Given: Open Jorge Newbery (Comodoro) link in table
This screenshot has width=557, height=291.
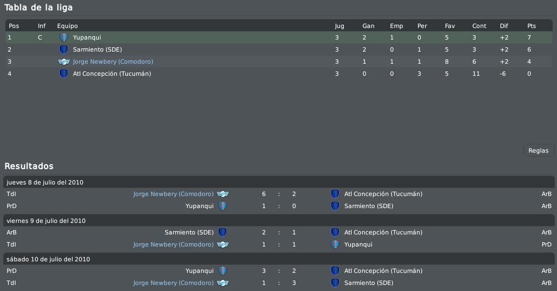Looking at the screenshot, I should point(113,61).
